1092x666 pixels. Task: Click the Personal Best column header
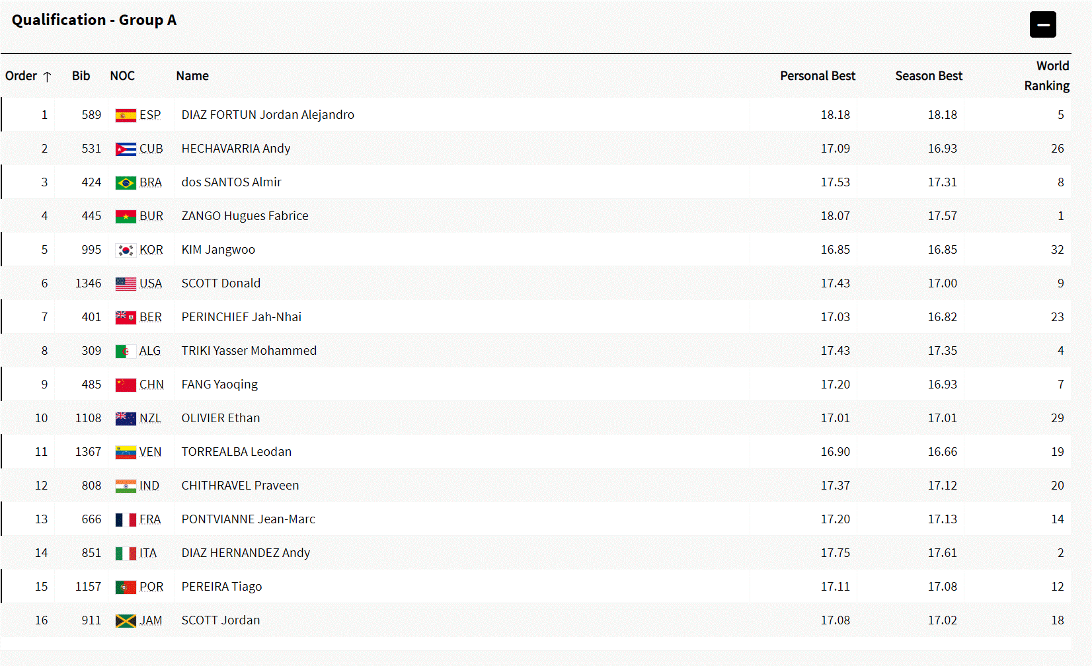[x=817, y=76]
